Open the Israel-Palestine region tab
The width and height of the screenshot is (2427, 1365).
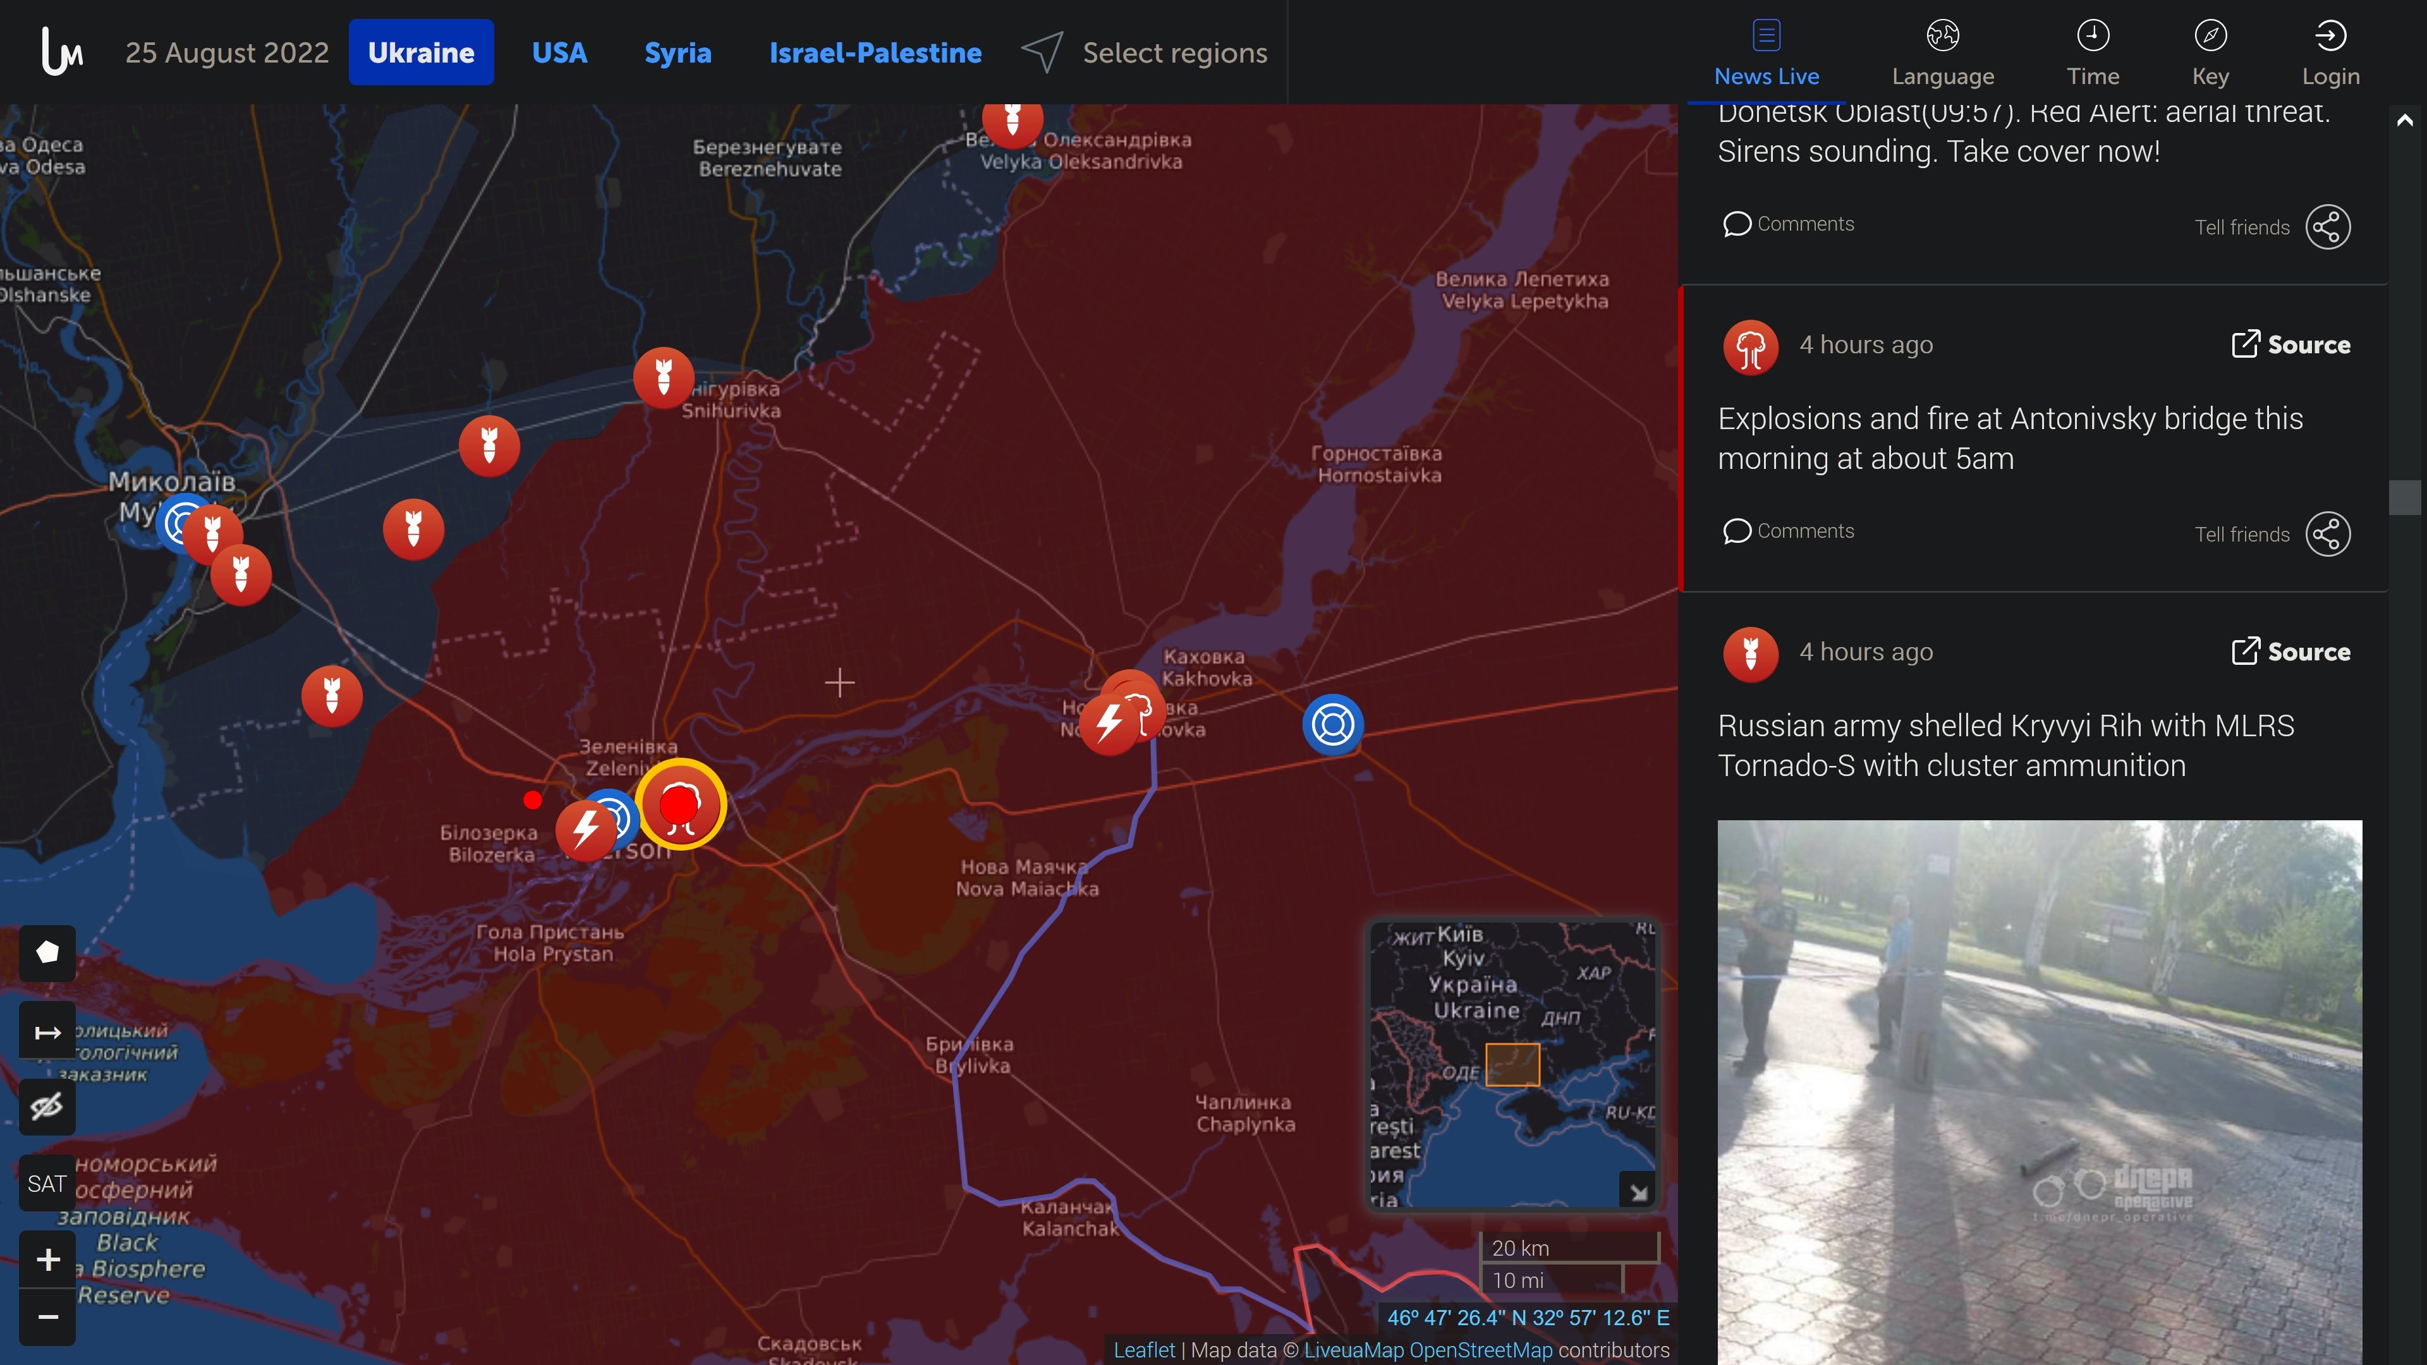point(875,52)
